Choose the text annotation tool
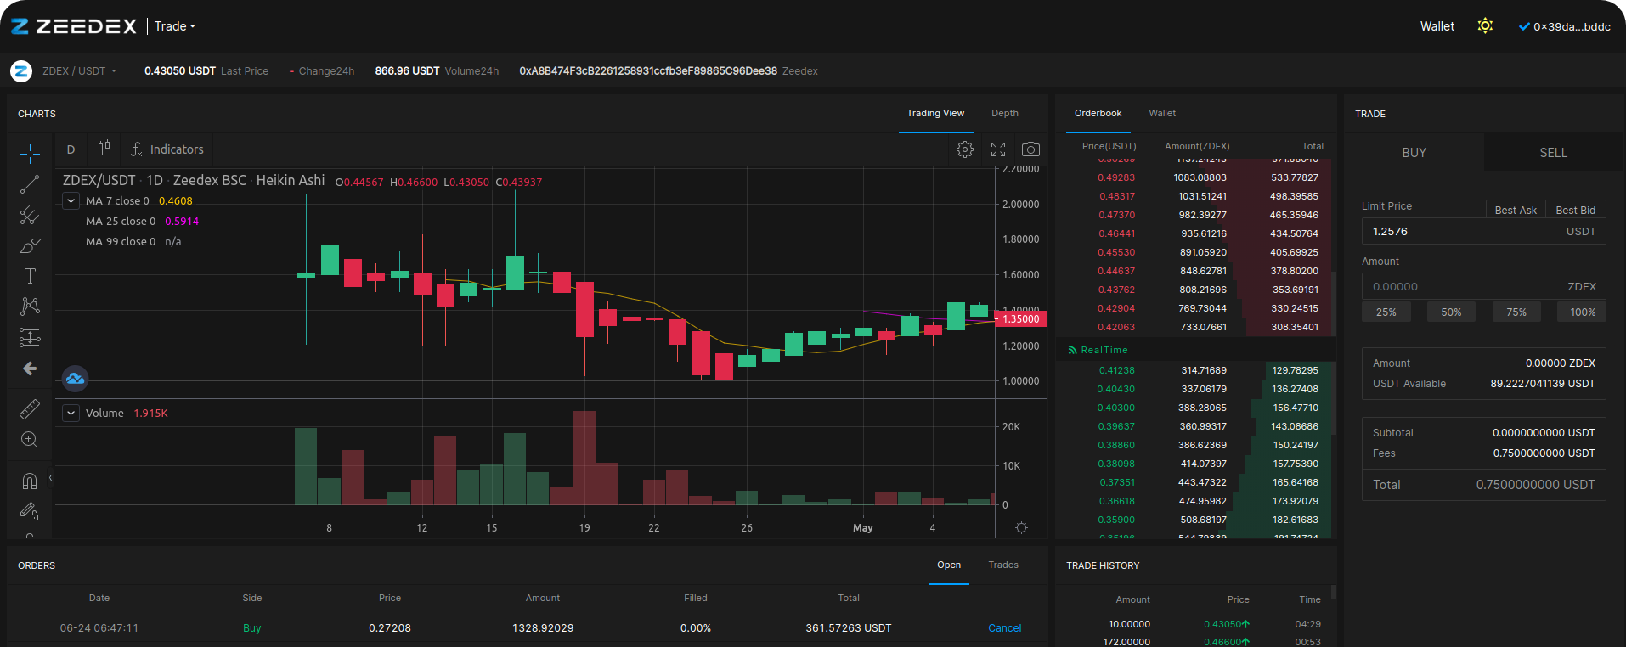Screen dimensions: 1626x647 point(30,276)
